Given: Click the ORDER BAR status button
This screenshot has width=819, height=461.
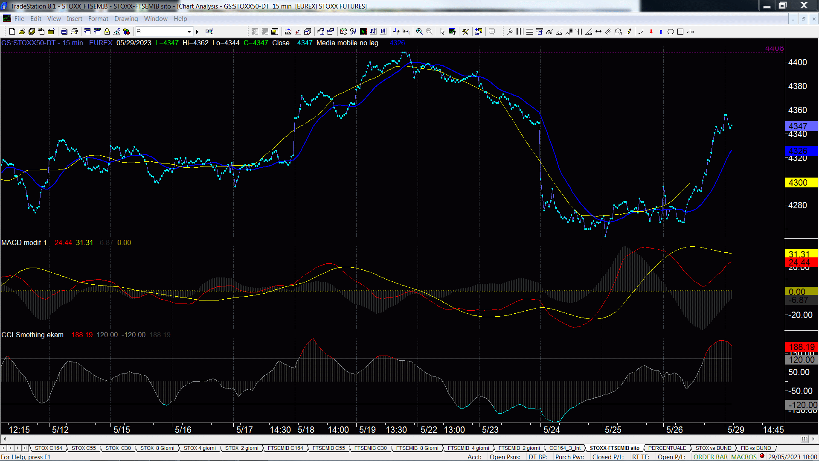Looking at the screenshot, I should tap(711, 457).
